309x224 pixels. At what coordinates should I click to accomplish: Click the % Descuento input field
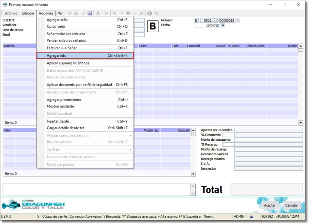(x=228, y=135)
